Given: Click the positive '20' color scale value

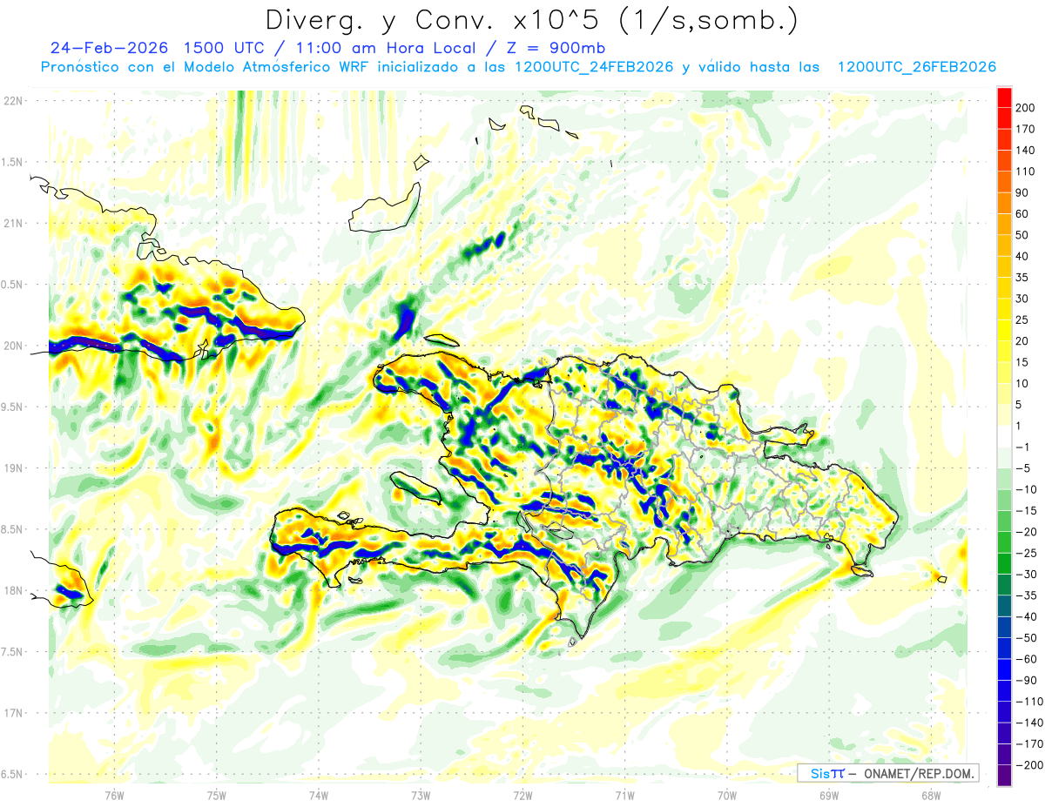Looking at the screenshot, I should tap(1023, 341).
